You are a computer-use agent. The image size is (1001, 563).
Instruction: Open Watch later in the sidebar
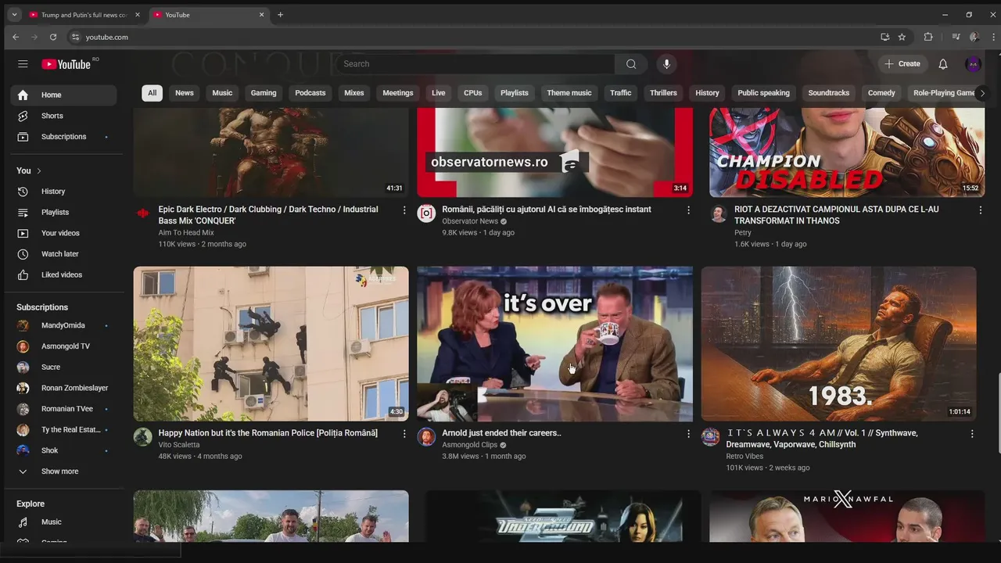point(63,254)
